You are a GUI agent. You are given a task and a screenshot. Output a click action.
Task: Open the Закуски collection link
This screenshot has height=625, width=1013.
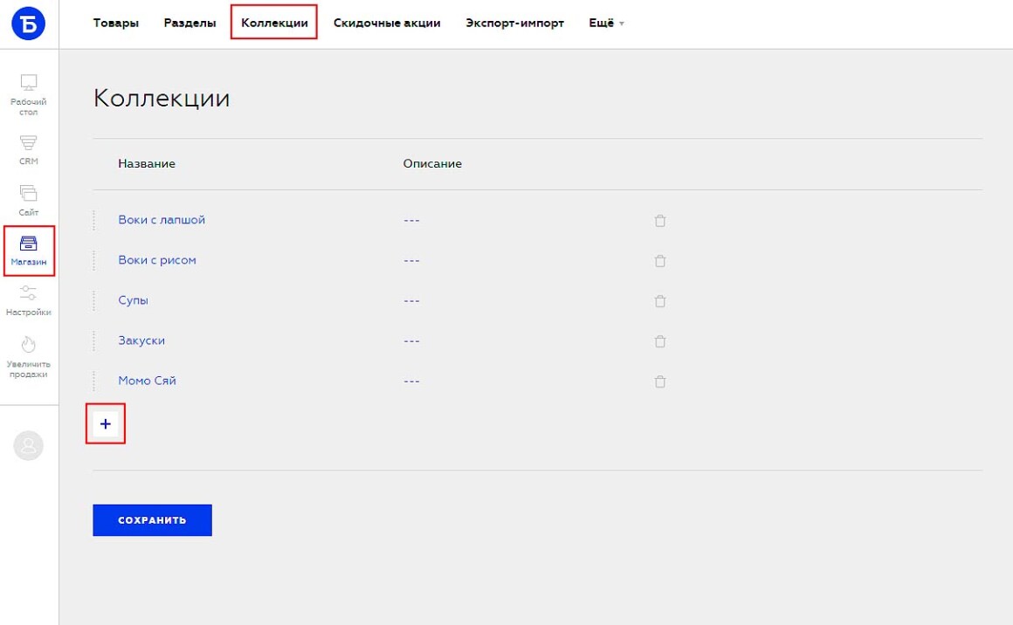coord(141,340)
